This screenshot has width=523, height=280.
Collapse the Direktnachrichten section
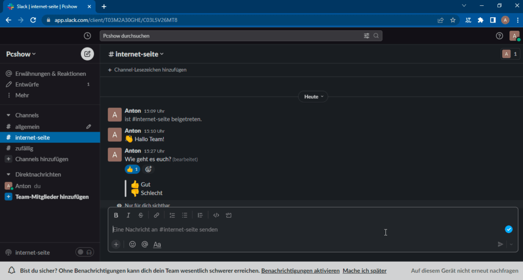pos(8,174)
